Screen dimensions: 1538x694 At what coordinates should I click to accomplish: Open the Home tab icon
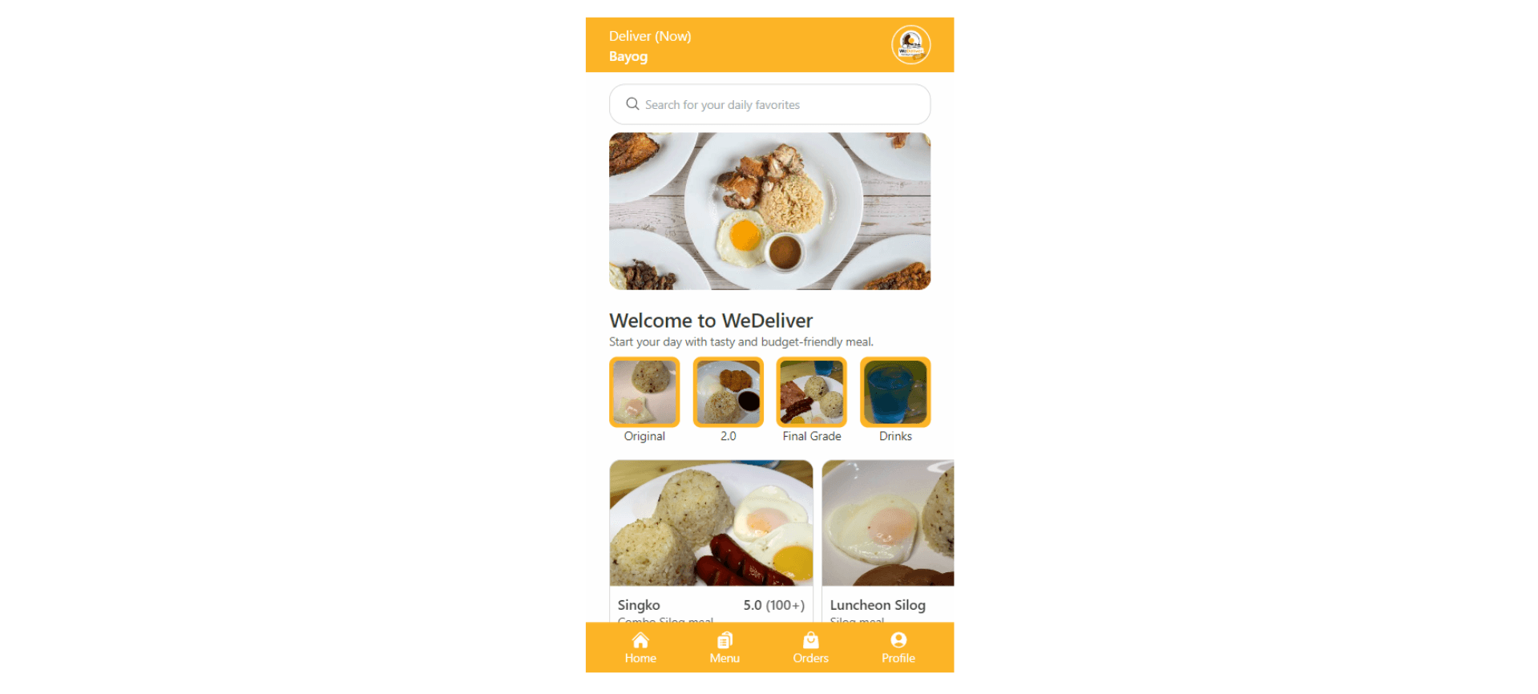640,640
